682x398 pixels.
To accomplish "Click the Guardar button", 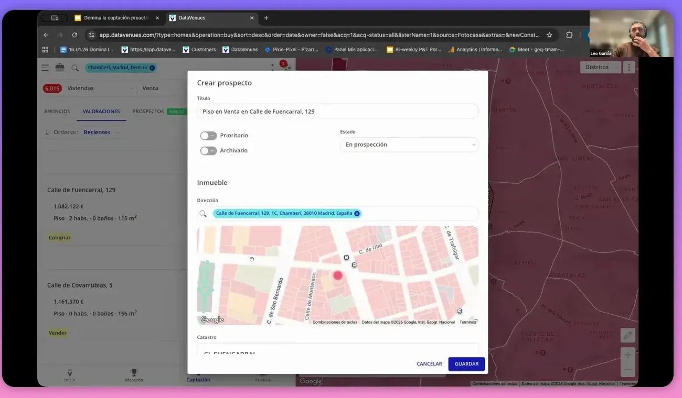I will pyautogui.click(x=466, y=364).
